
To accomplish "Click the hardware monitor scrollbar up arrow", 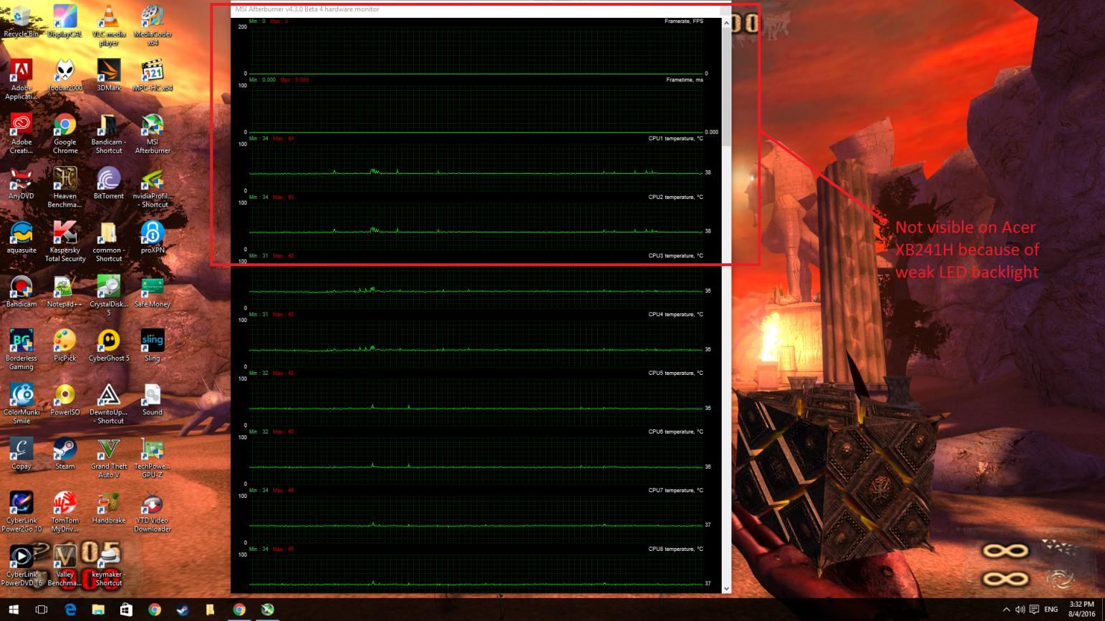I will [726, 23].
